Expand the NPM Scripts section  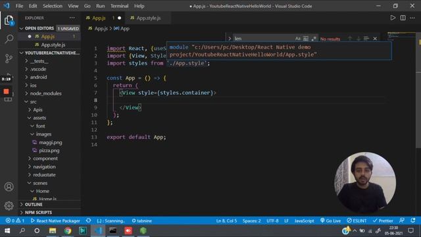pyautogui.click(x=38, y=212)
